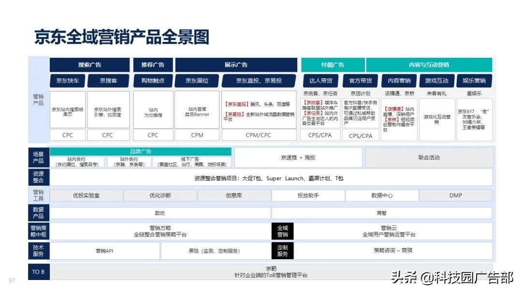Select the 营销工具 row label
The height and width of the screenshot is (293, 522).
(x=39, y=196)
